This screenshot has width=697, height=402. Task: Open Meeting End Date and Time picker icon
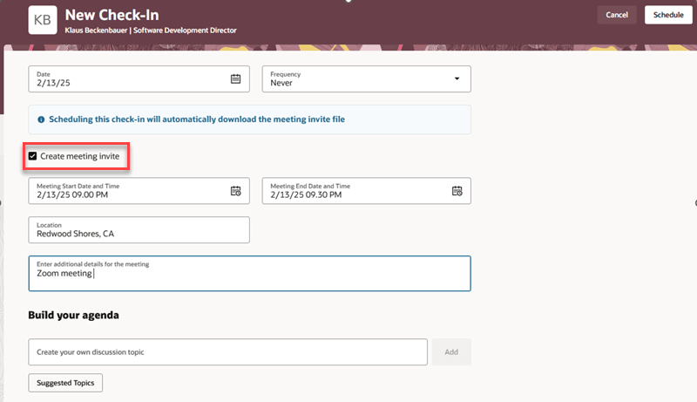[457, 191]
